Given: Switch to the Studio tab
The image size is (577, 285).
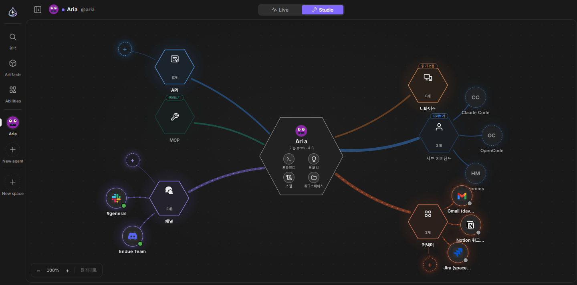Looking at the screenshot, I should point(323,10).
